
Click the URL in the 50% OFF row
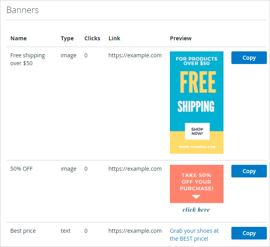click(135, 169)
